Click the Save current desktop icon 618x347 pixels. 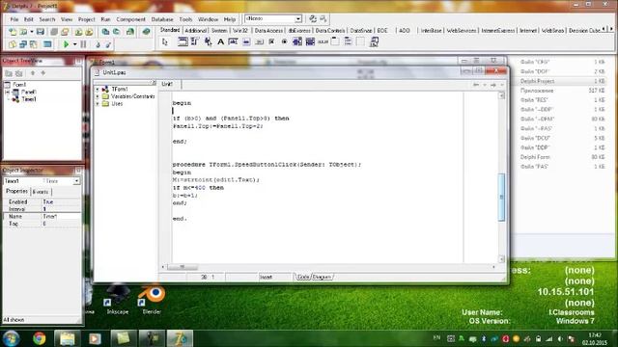(x=313, y=18)
